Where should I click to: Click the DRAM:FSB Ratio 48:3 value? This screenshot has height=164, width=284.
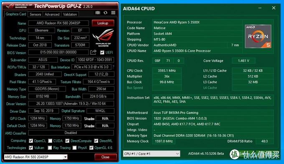(x=264, y=141)
